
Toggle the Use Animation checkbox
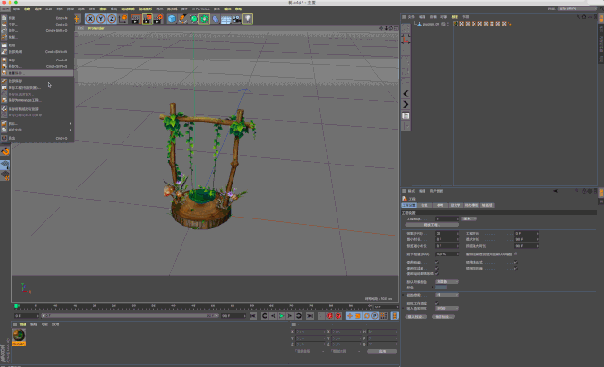coord(437,262)
